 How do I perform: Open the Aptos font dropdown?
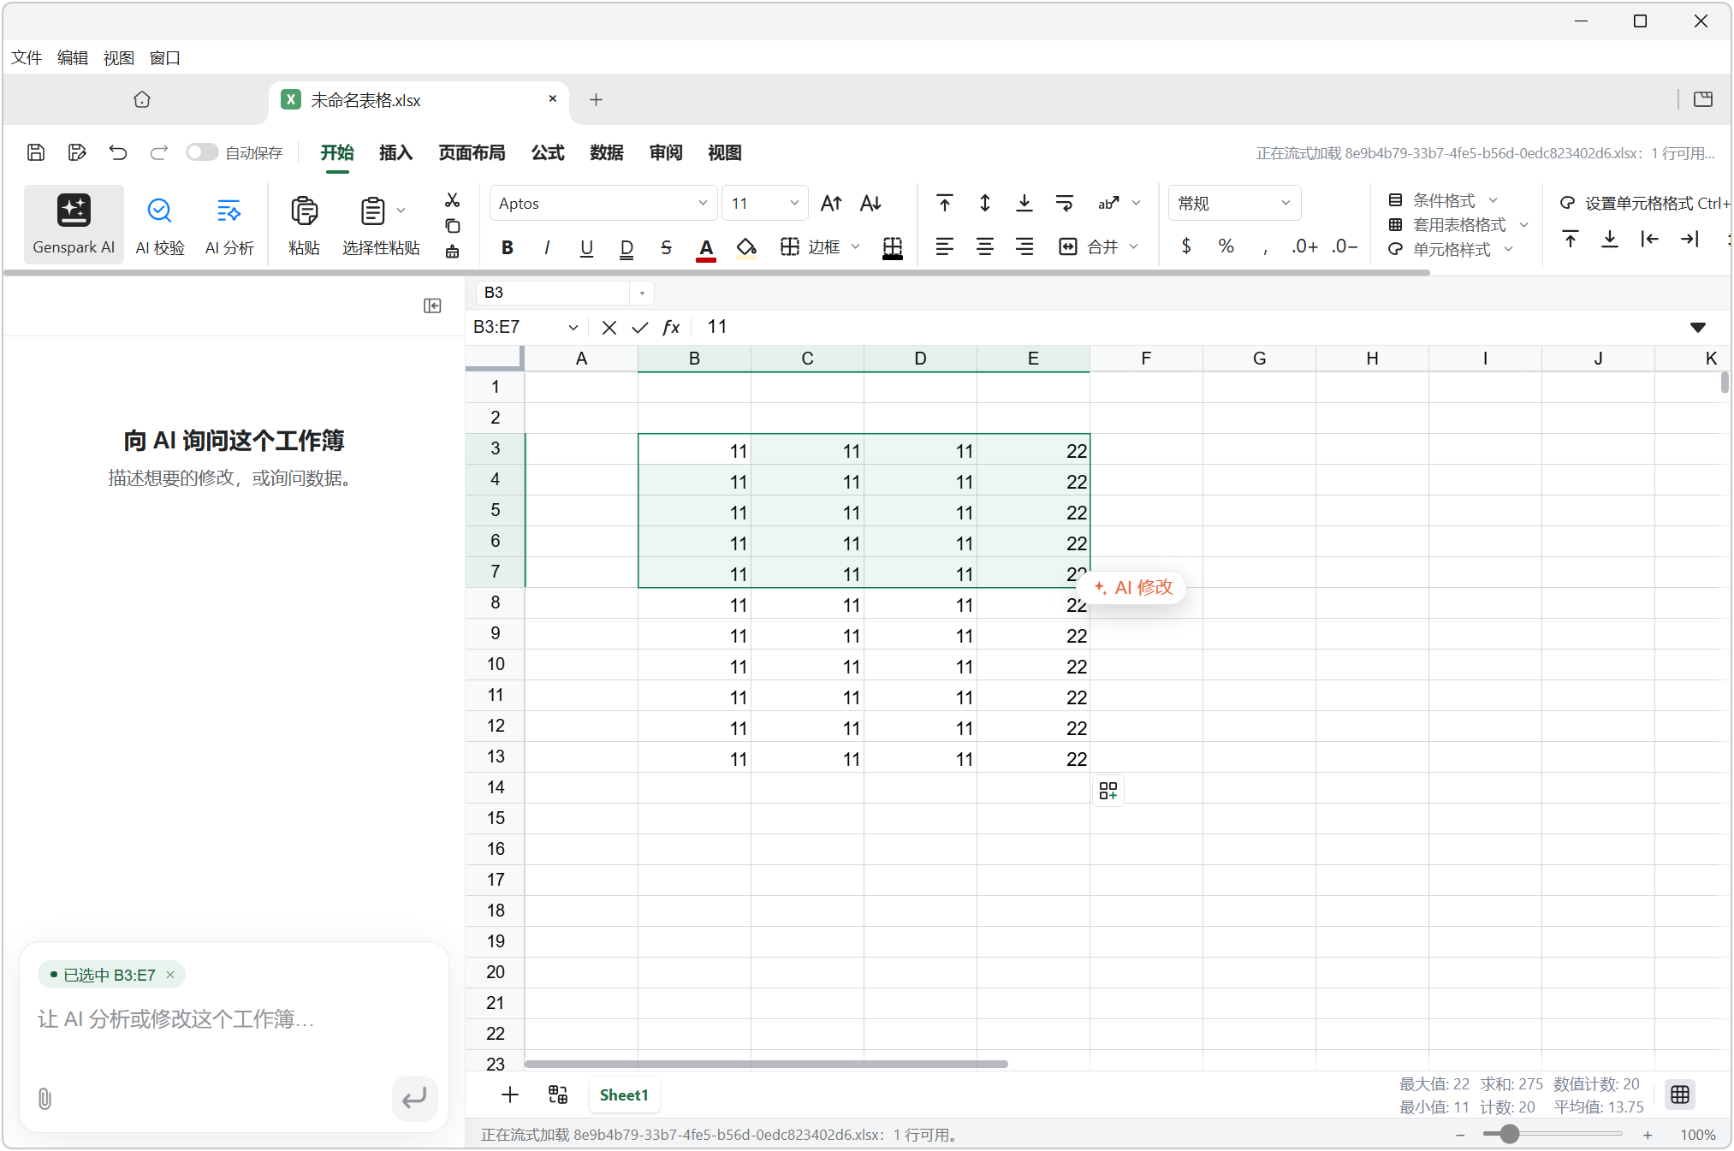(x=603, y=204)
